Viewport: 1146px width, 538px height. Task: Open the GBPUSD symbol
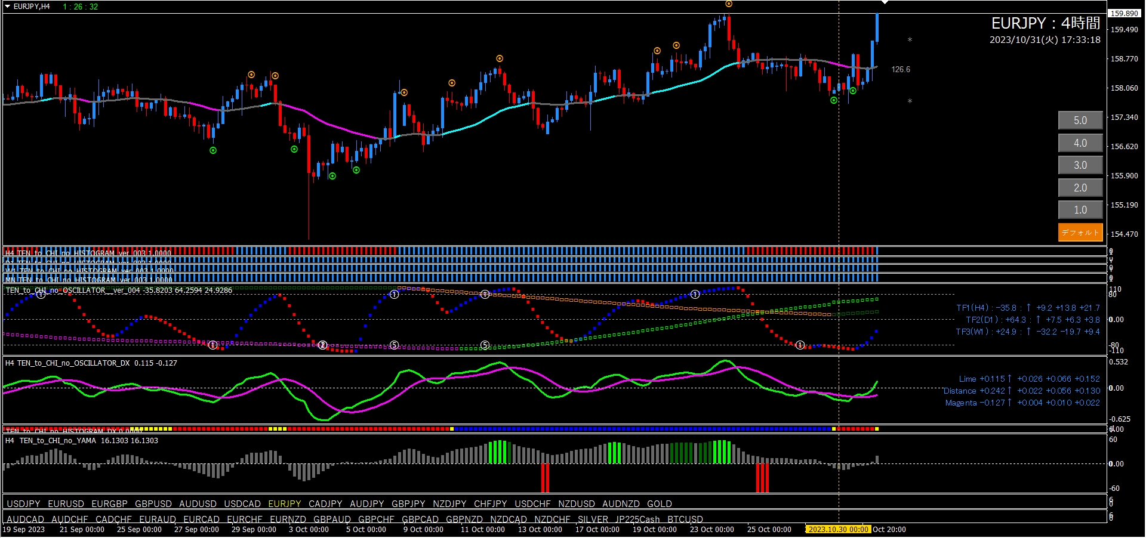[x=153, y=504]
